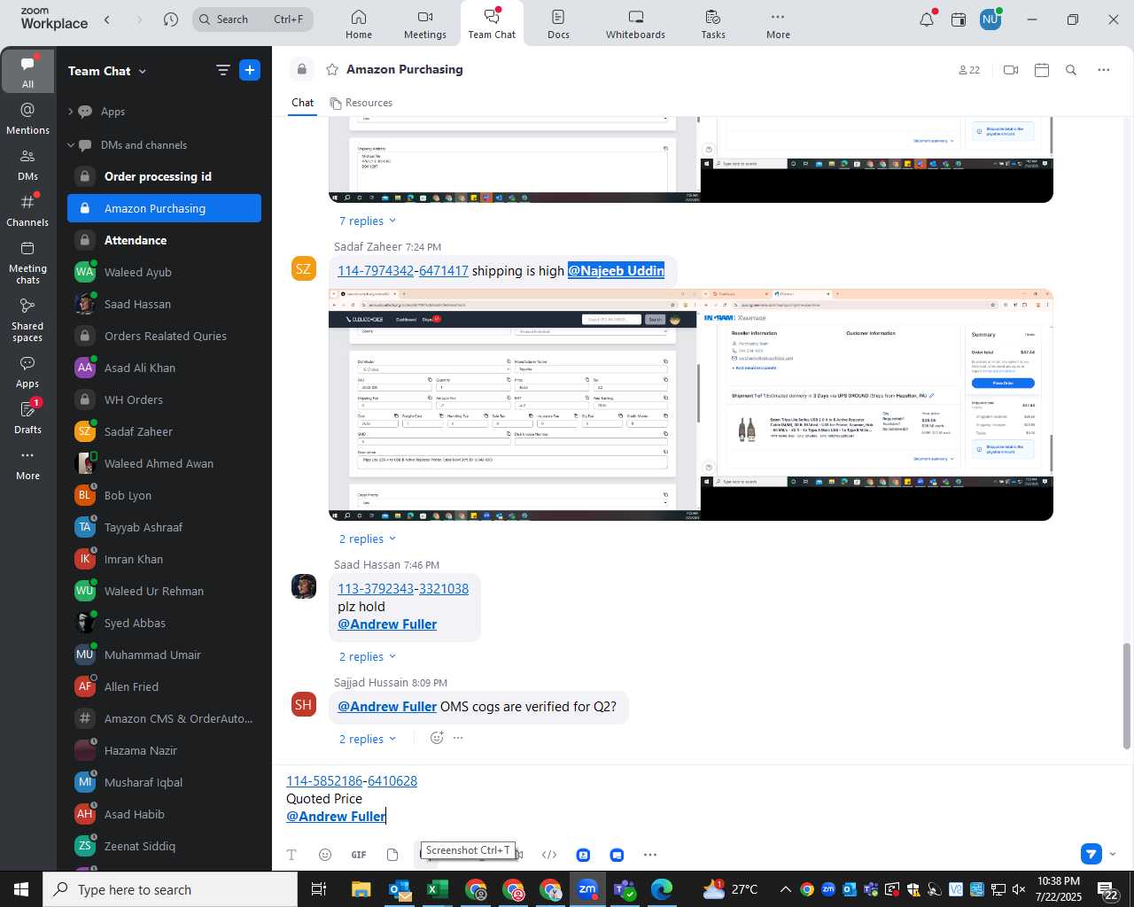The height and width of the screenshot is (907, 1134).
Task: Open members list showing 22
Action: tap(969, 70)
